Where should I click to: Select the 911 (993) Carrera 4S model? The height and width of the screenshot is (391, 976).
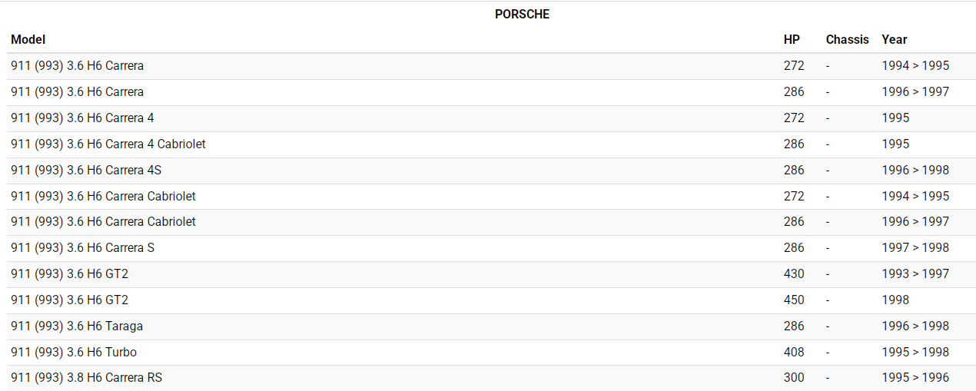(86, 171)
